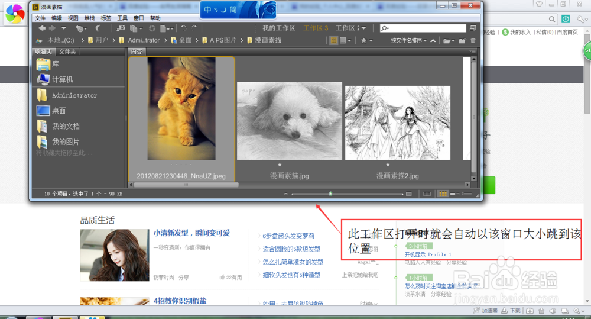591x319 pixels.
Task: Open 视图 menu
Action: click(x=73, y=18)
